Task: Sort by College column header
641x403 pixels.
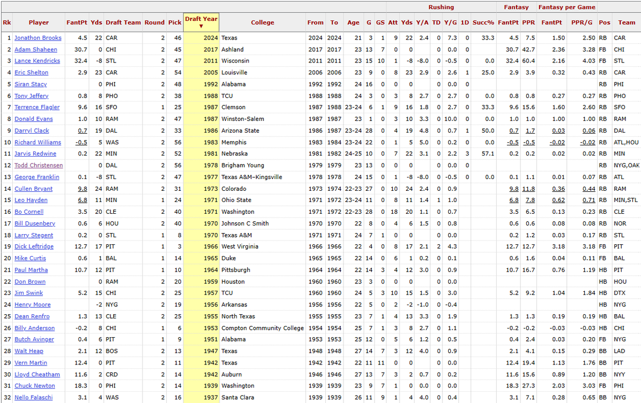Action: [262, 22]
